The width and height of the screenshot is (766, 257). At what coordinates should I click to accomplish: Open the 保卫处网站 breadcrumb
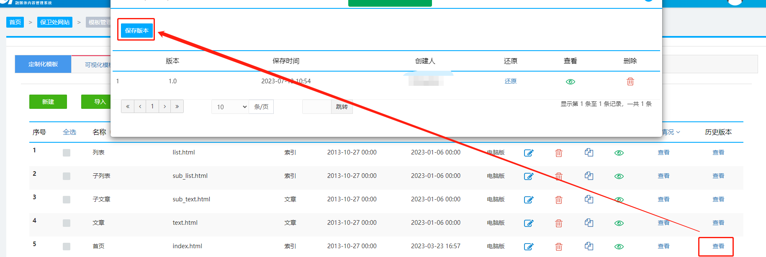(x=55, y=22)
